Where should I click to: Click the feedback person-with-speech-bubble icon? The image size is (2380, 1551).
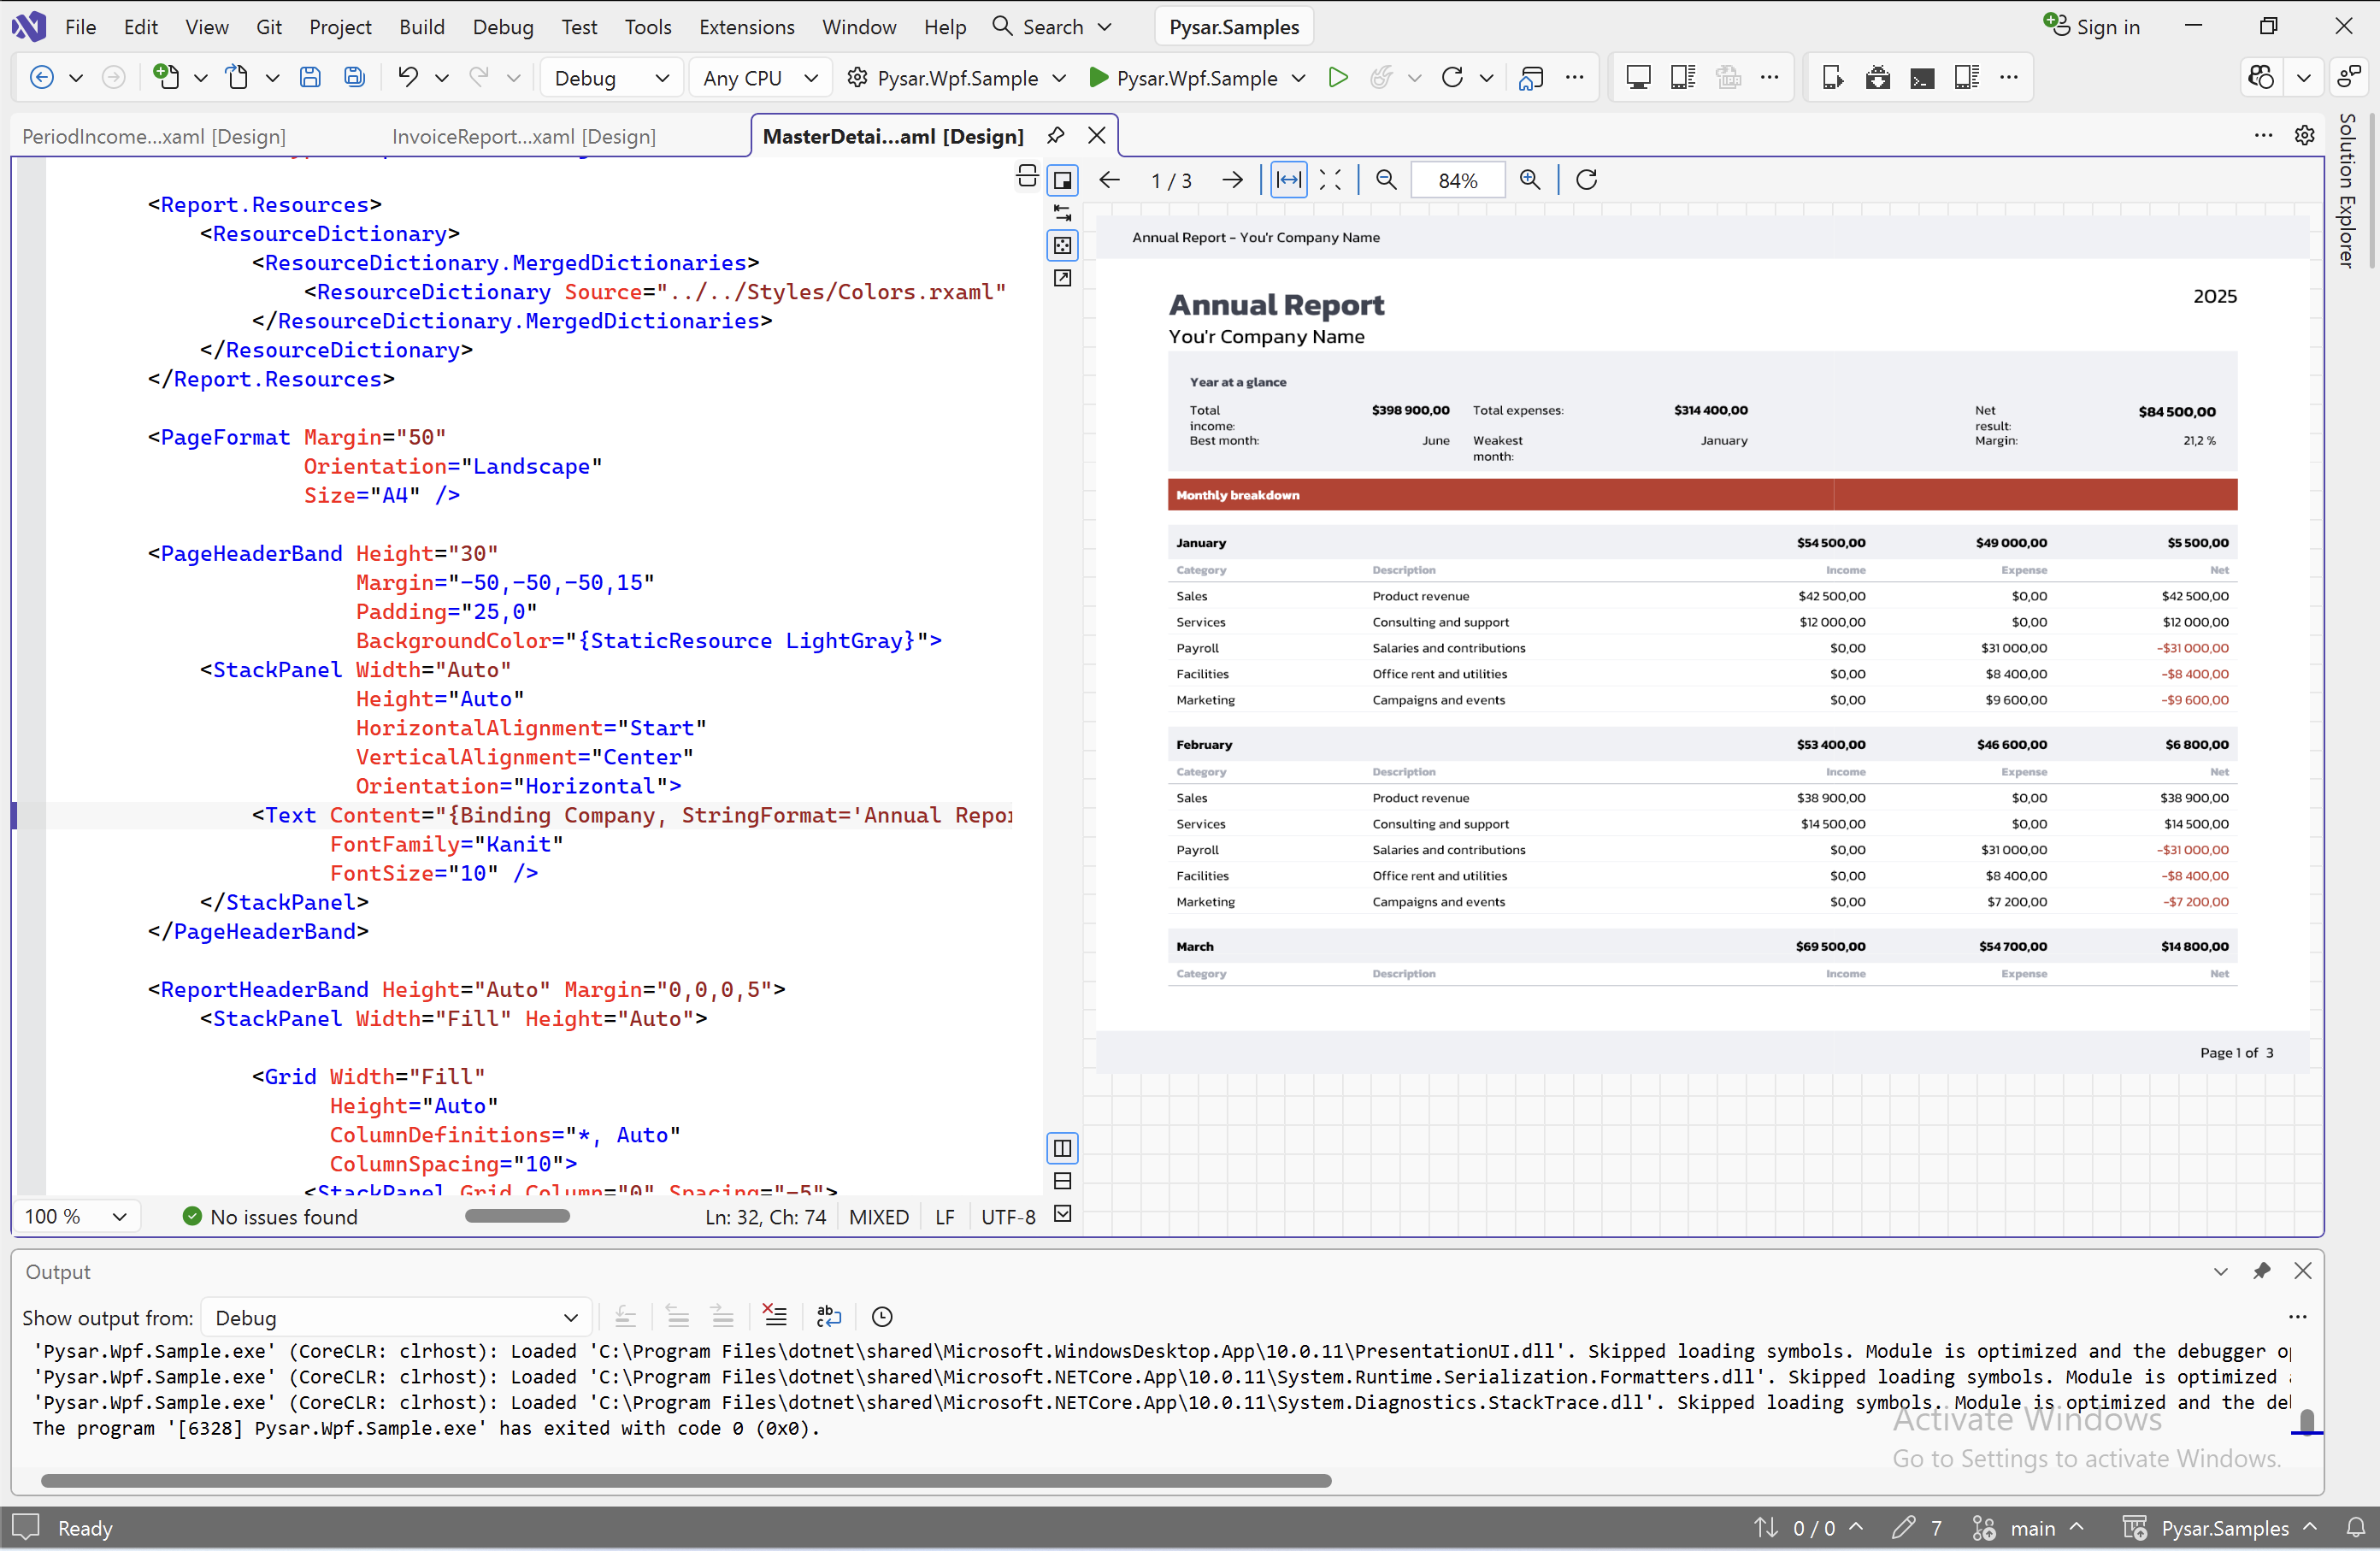click(2348, 77)
